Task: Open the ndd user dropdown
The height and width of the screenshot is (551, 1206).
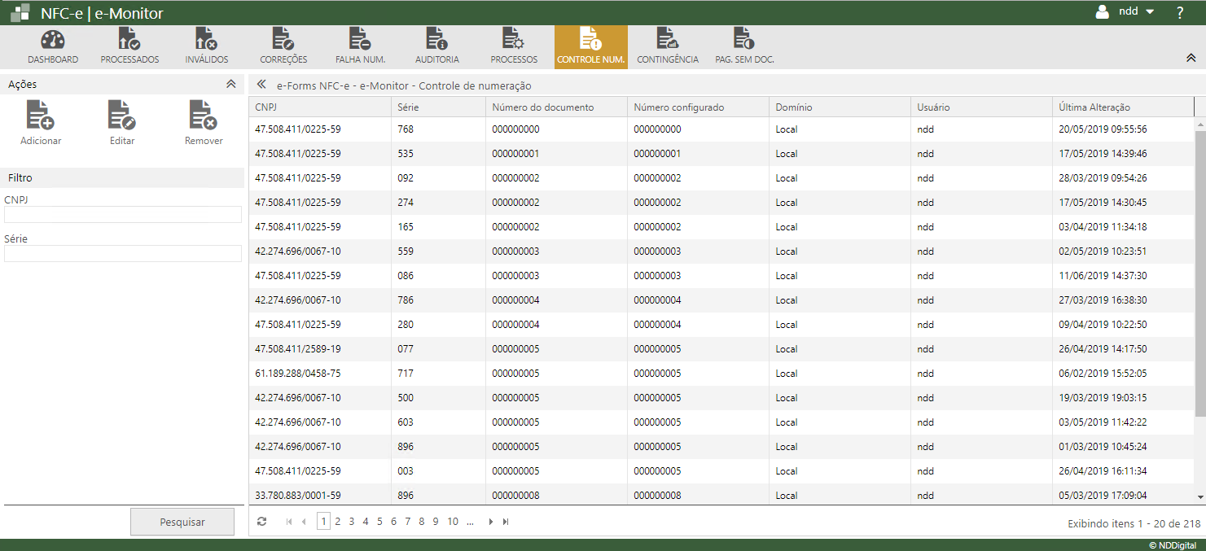Action: (1127, 12)
